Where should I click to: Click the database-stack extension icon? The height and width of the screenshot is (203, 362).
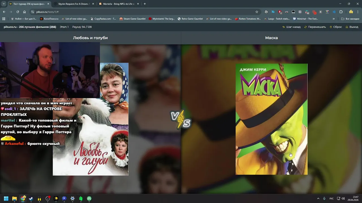[x=266, y=12]
